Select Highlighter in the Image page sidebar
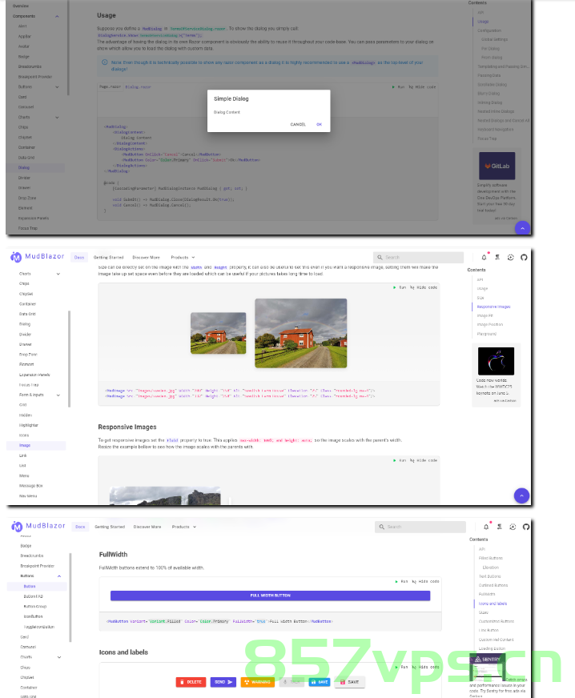This screenshot has width=575, height=698. pos(29,425)
